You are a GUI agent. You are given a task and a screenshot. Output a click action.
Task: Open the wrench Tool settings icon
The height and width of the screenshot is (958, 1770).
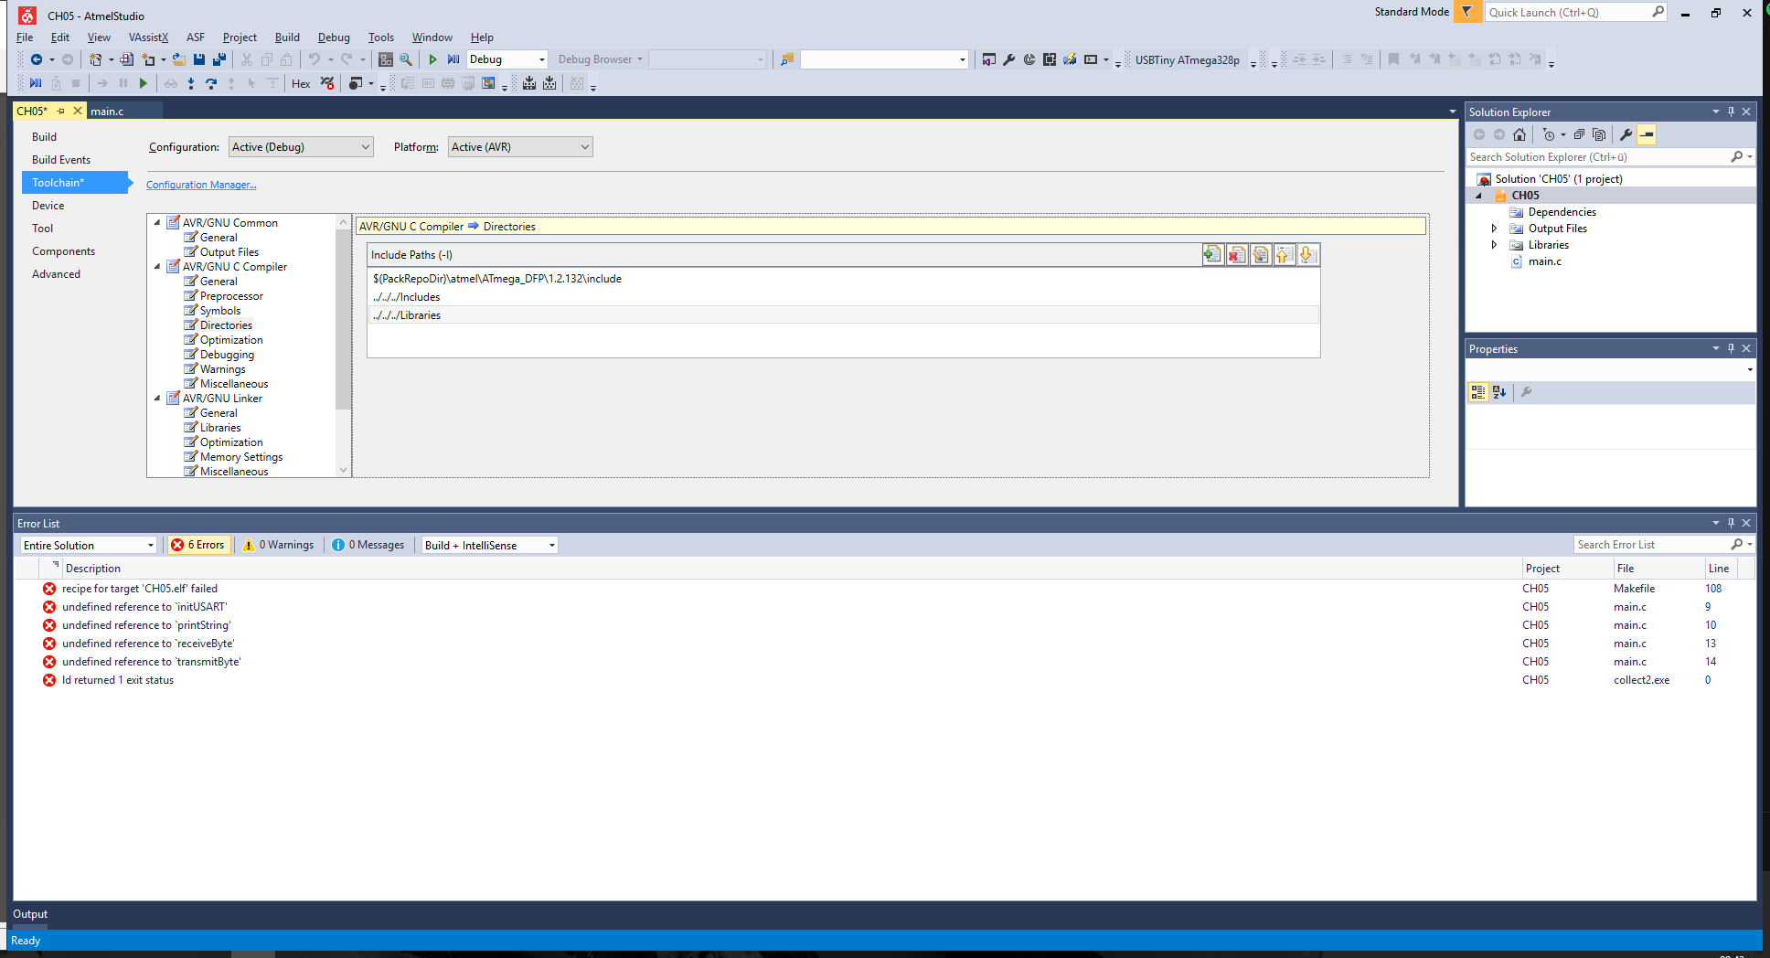(x=1009, y=59)
